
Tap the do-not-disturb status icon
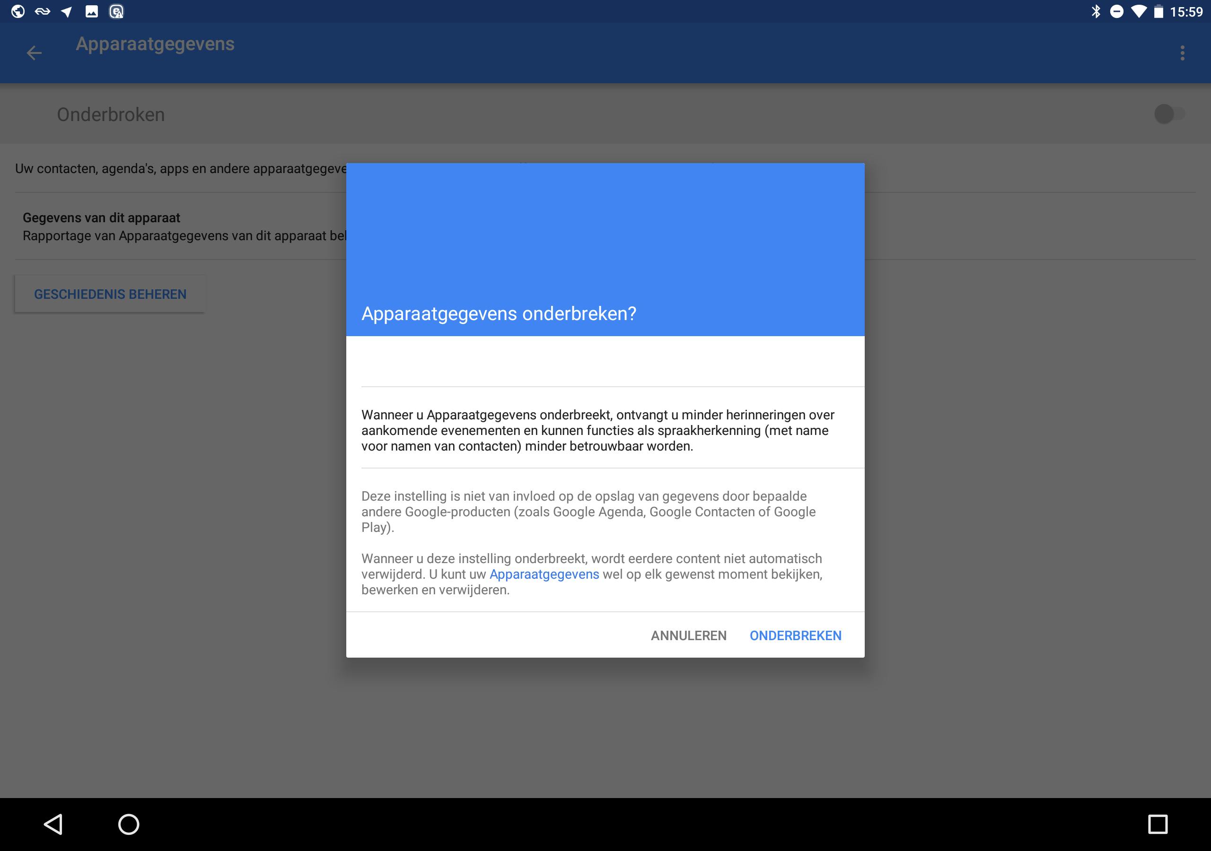tap(1116, 12)
